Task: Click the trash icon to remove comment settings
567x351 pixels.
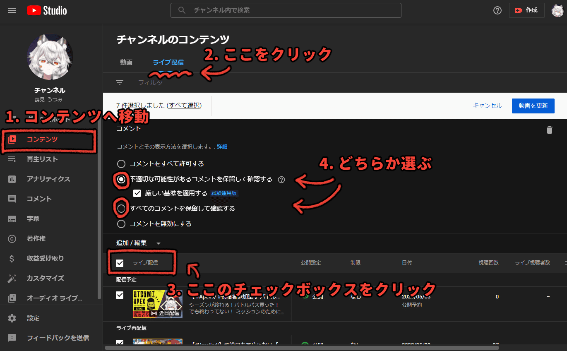Action: point(550,130)
